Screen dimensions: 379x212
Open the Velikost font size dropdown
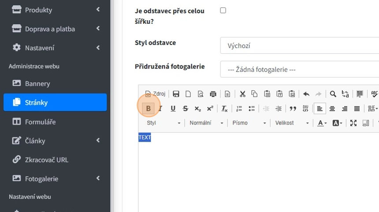(x=292, y=123)
